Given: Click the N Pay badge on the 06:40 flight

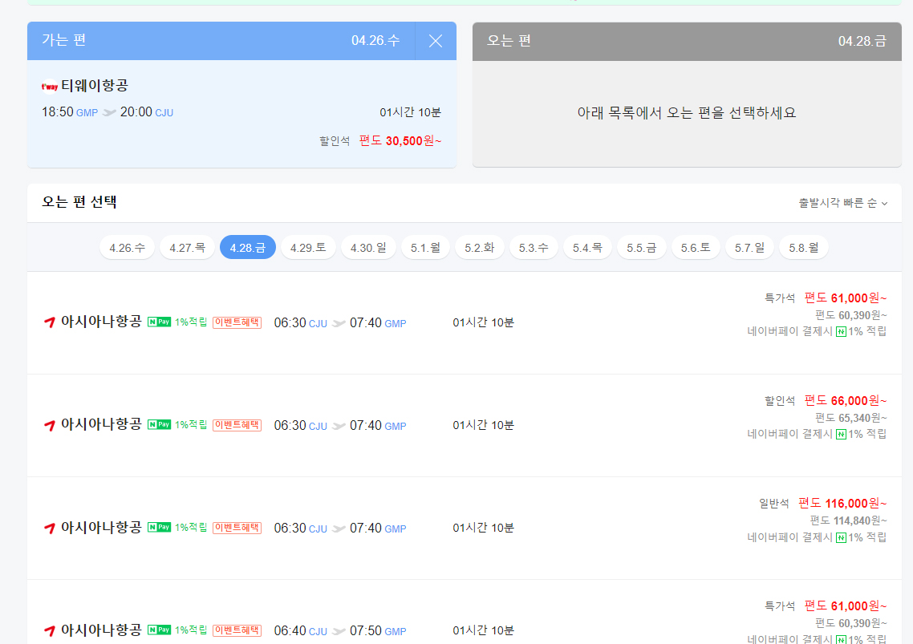Looking at the screenshot, I should click(159, 630).
